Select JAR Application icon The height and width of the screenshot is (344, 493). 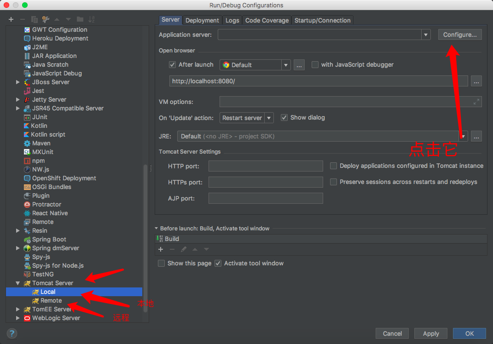click(27, 56)
